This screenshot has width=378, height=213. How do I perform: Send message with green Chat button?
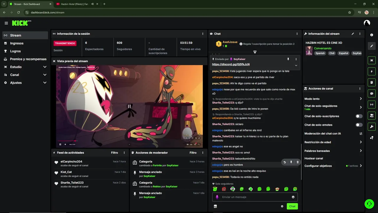point(292,206)
